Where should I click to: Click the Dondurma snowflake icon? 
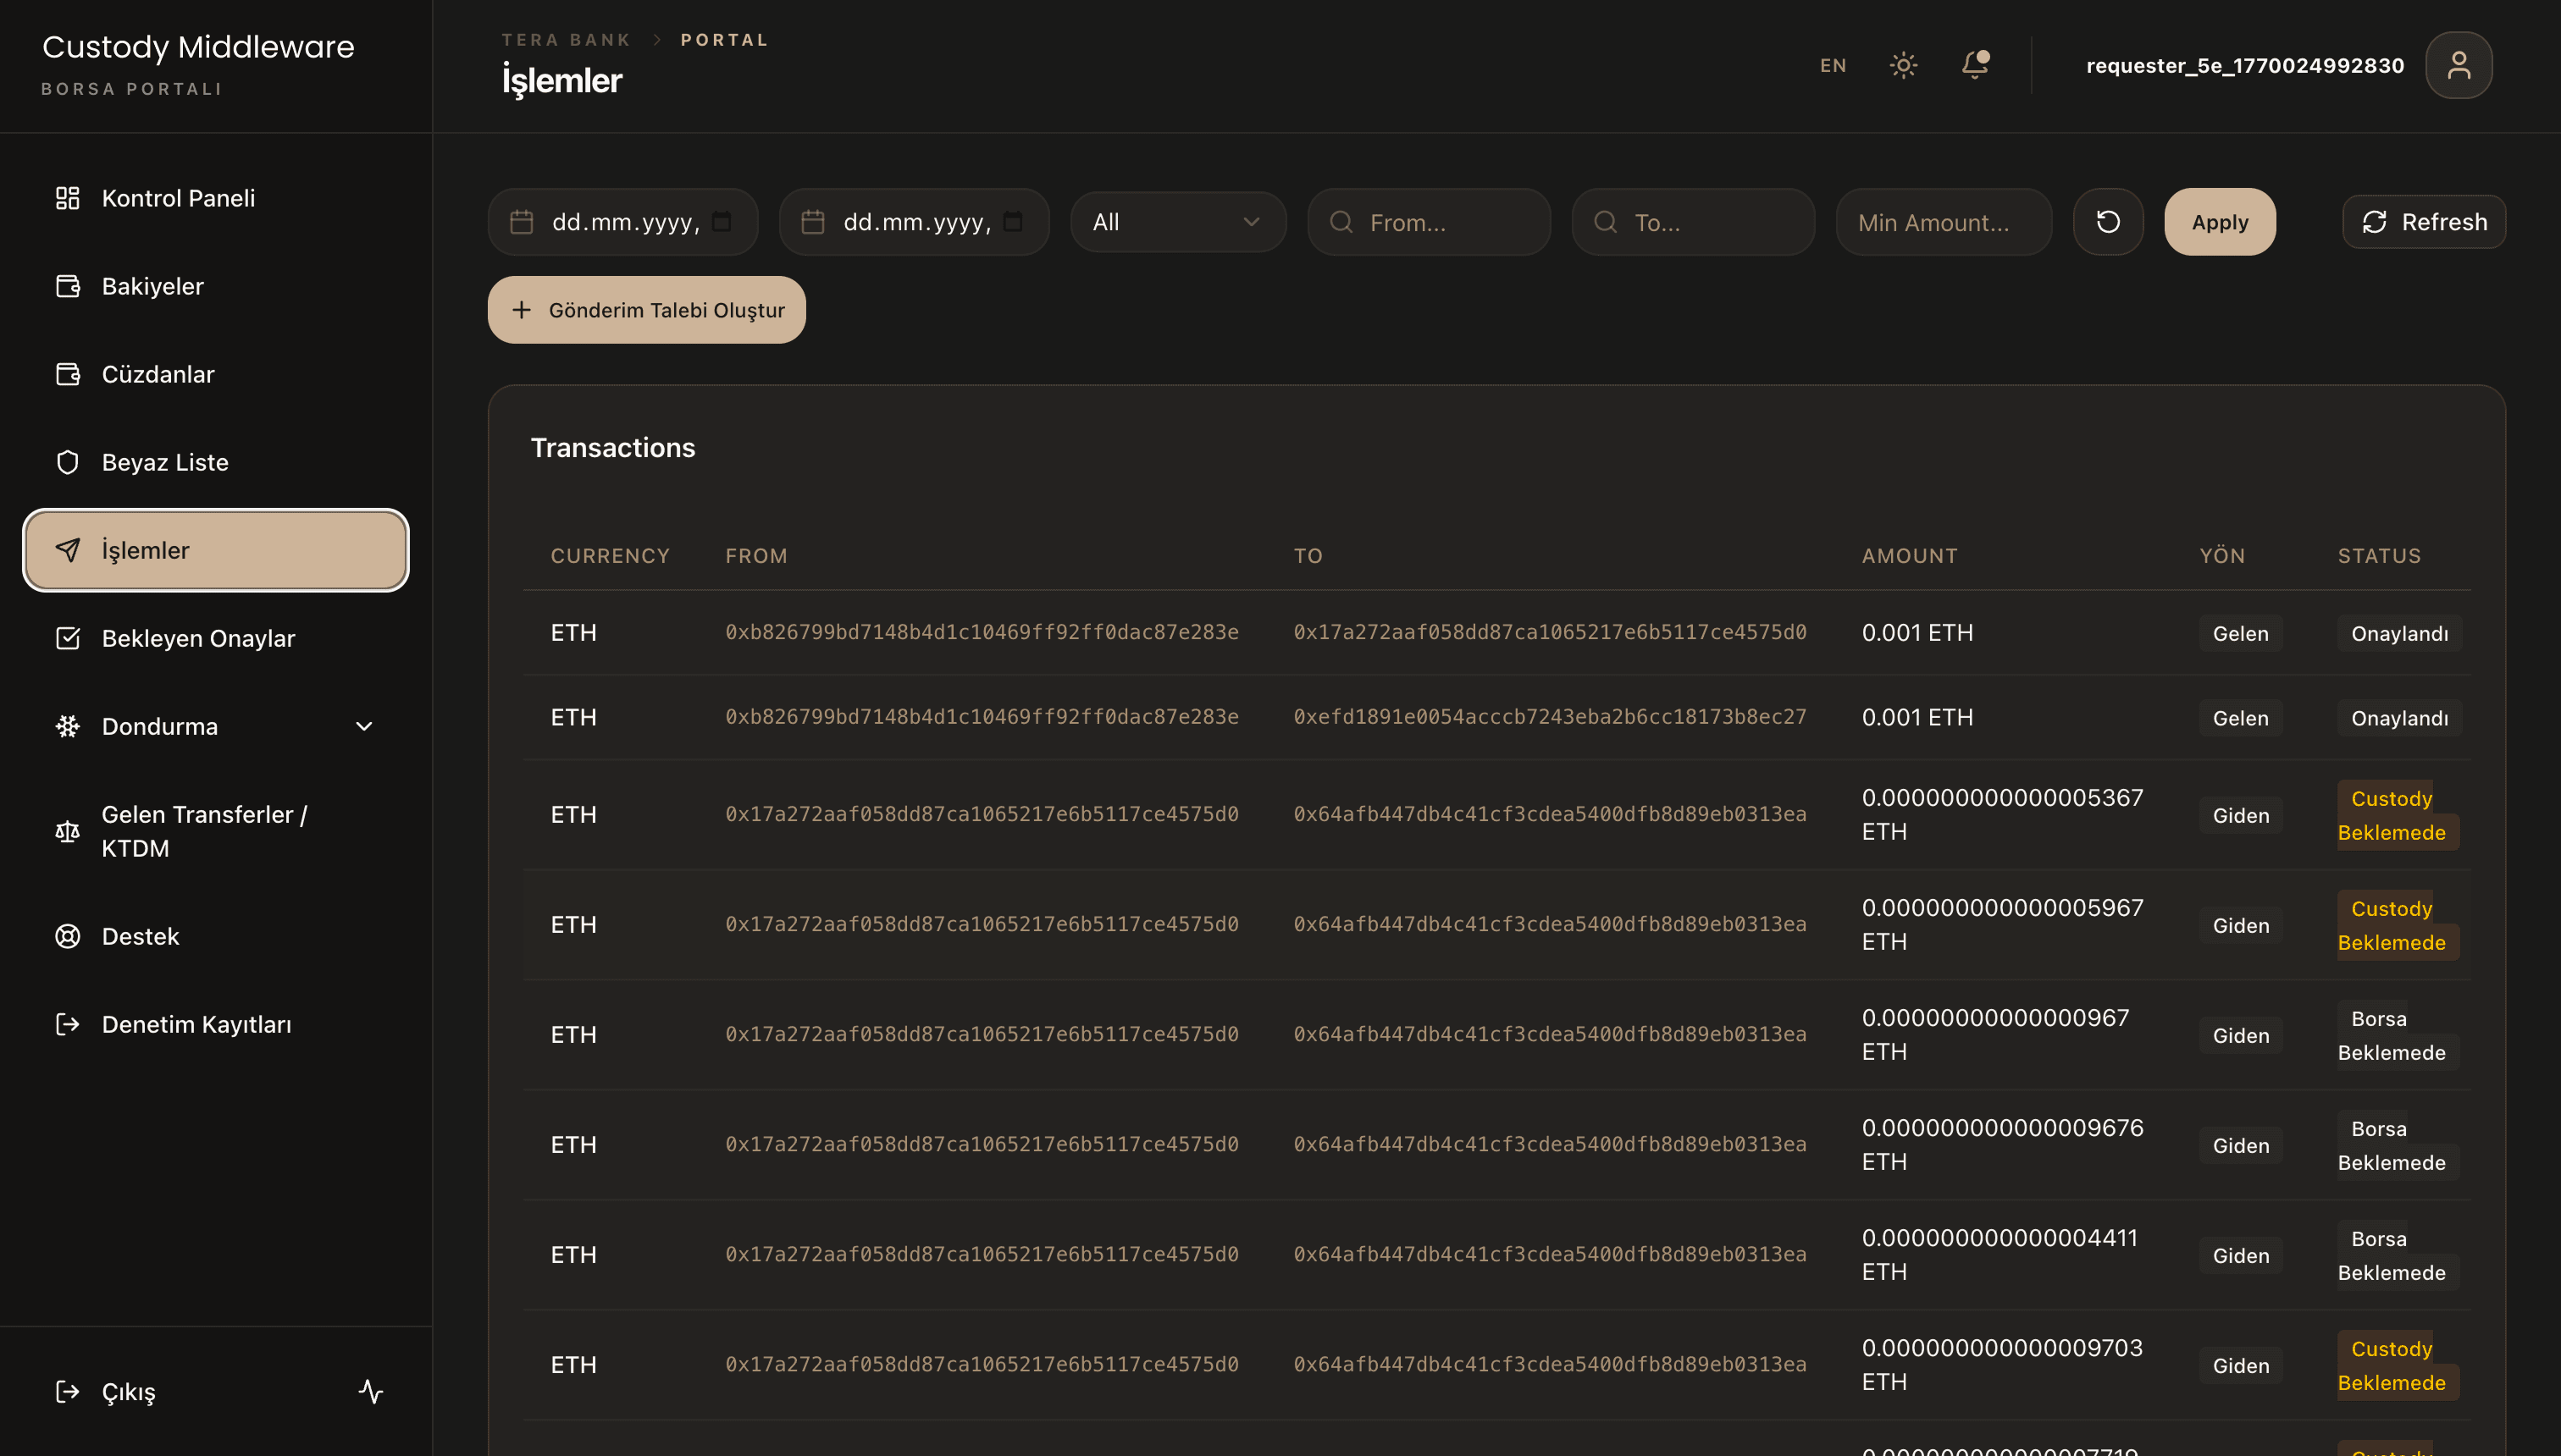coord(67,726)
